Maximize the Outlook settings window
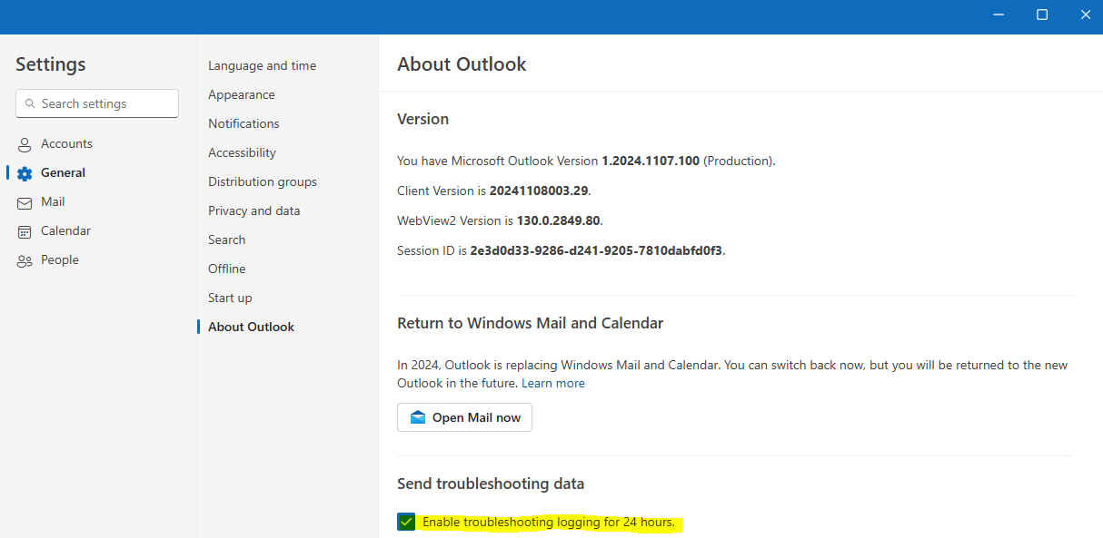 [x=1042, y=15]
